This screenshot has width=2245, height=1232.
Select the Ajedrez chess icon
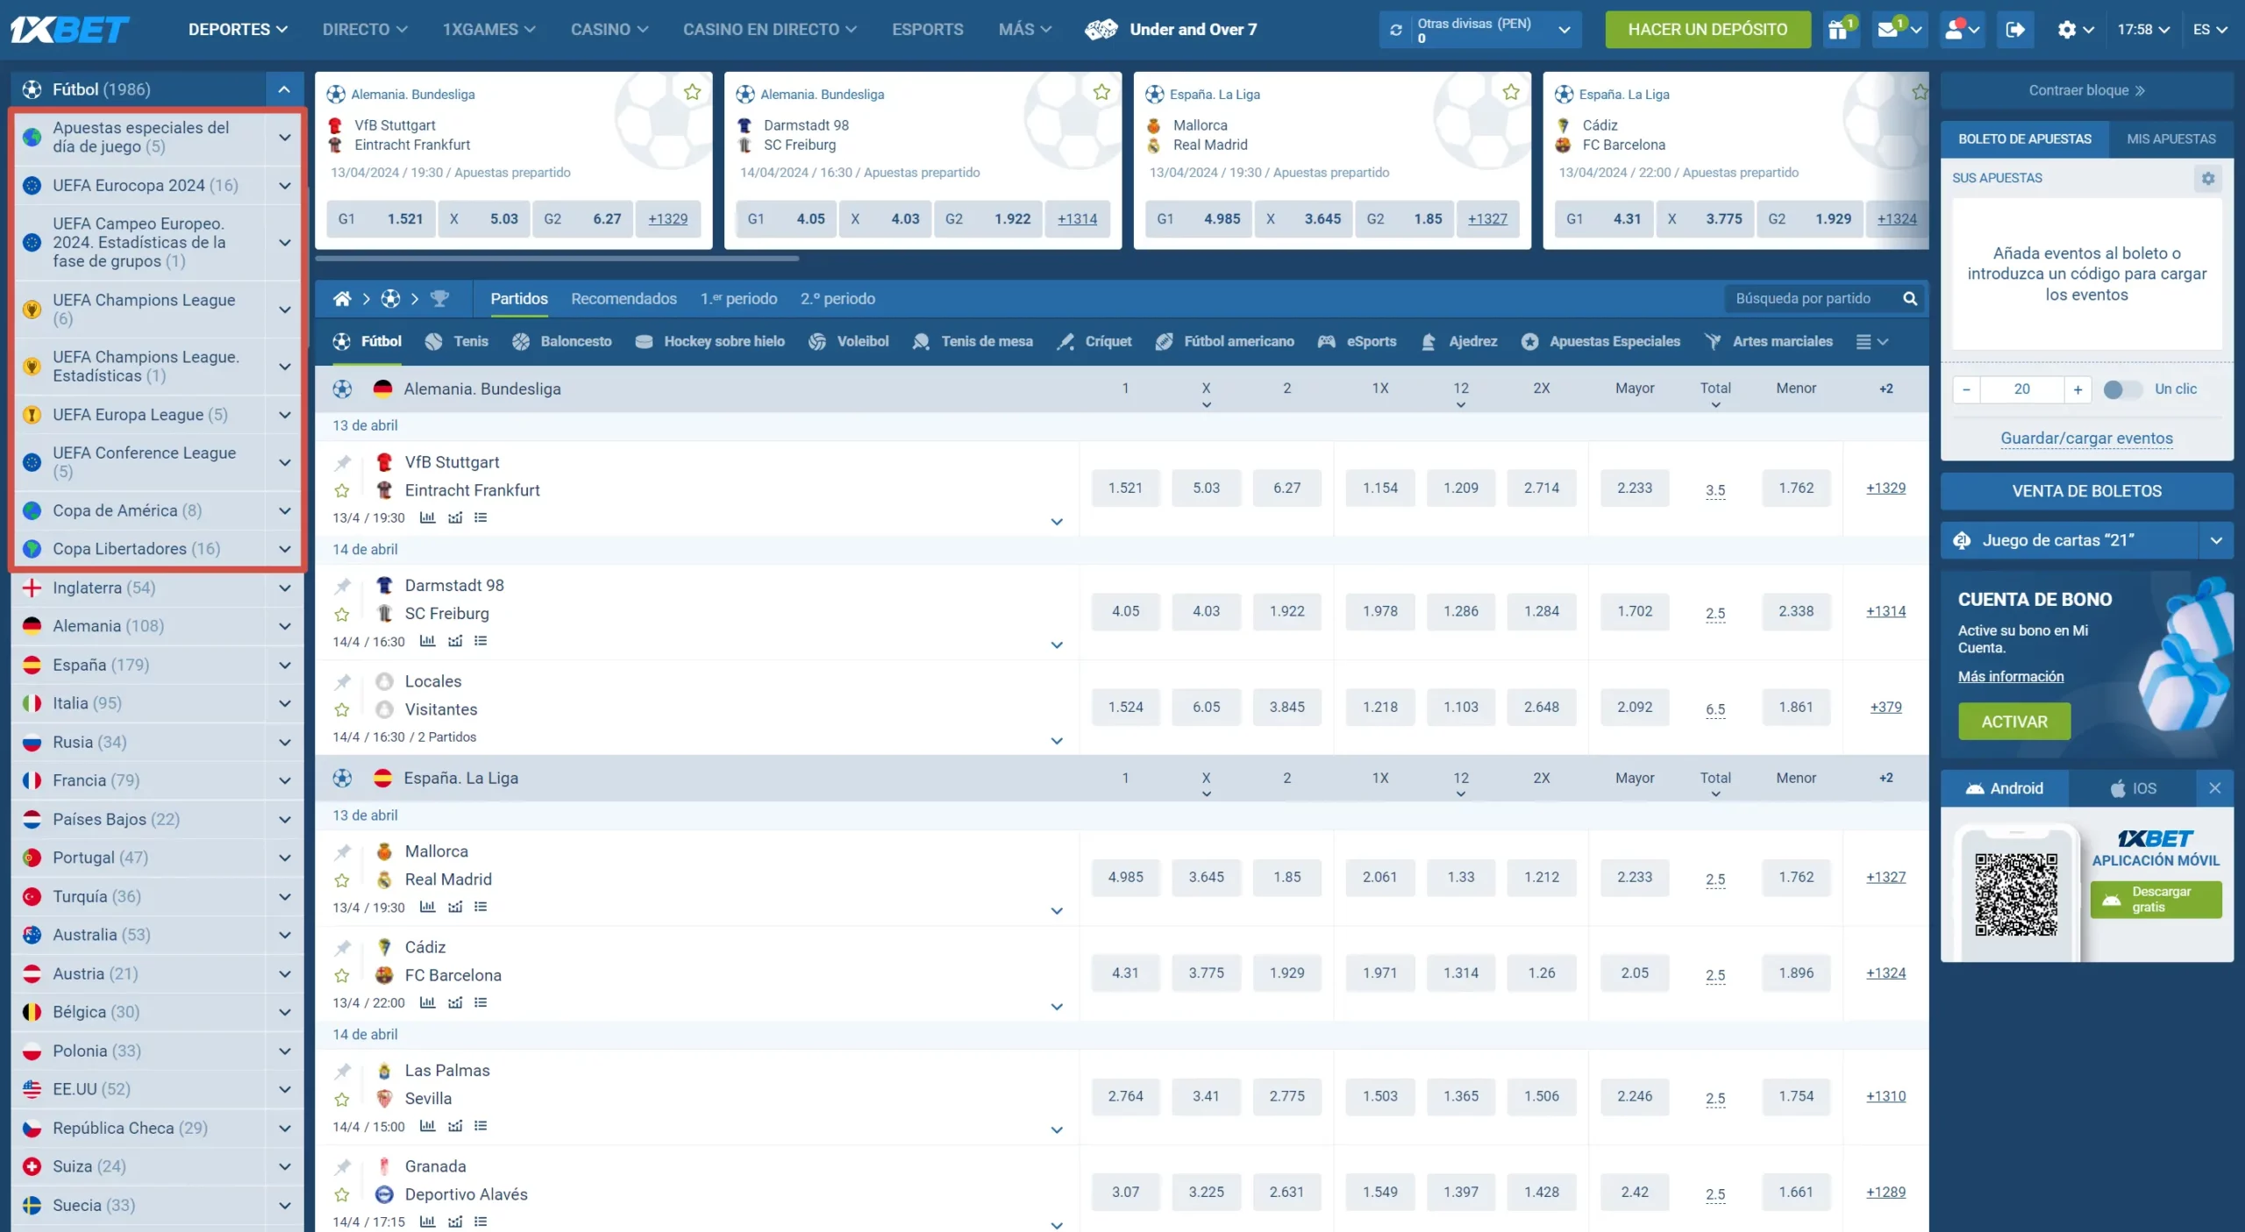coord(1429,342)
